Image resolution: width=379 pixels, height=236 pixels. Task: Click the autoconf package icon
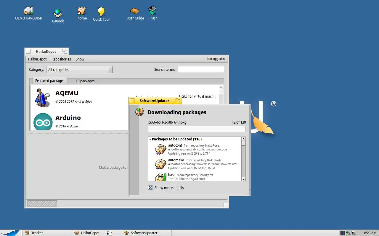click(x=160, y=149)
